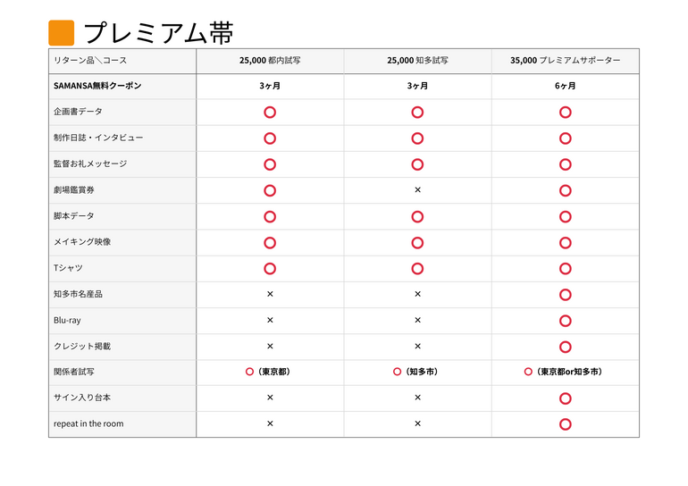Click the プレミアム帯 heading text

click(158, 33)
